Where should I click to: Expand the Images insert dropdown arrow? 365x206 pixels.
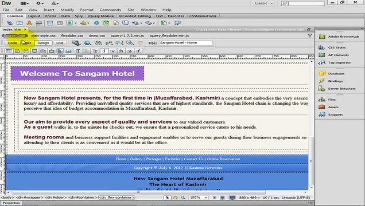click(76, 23)
